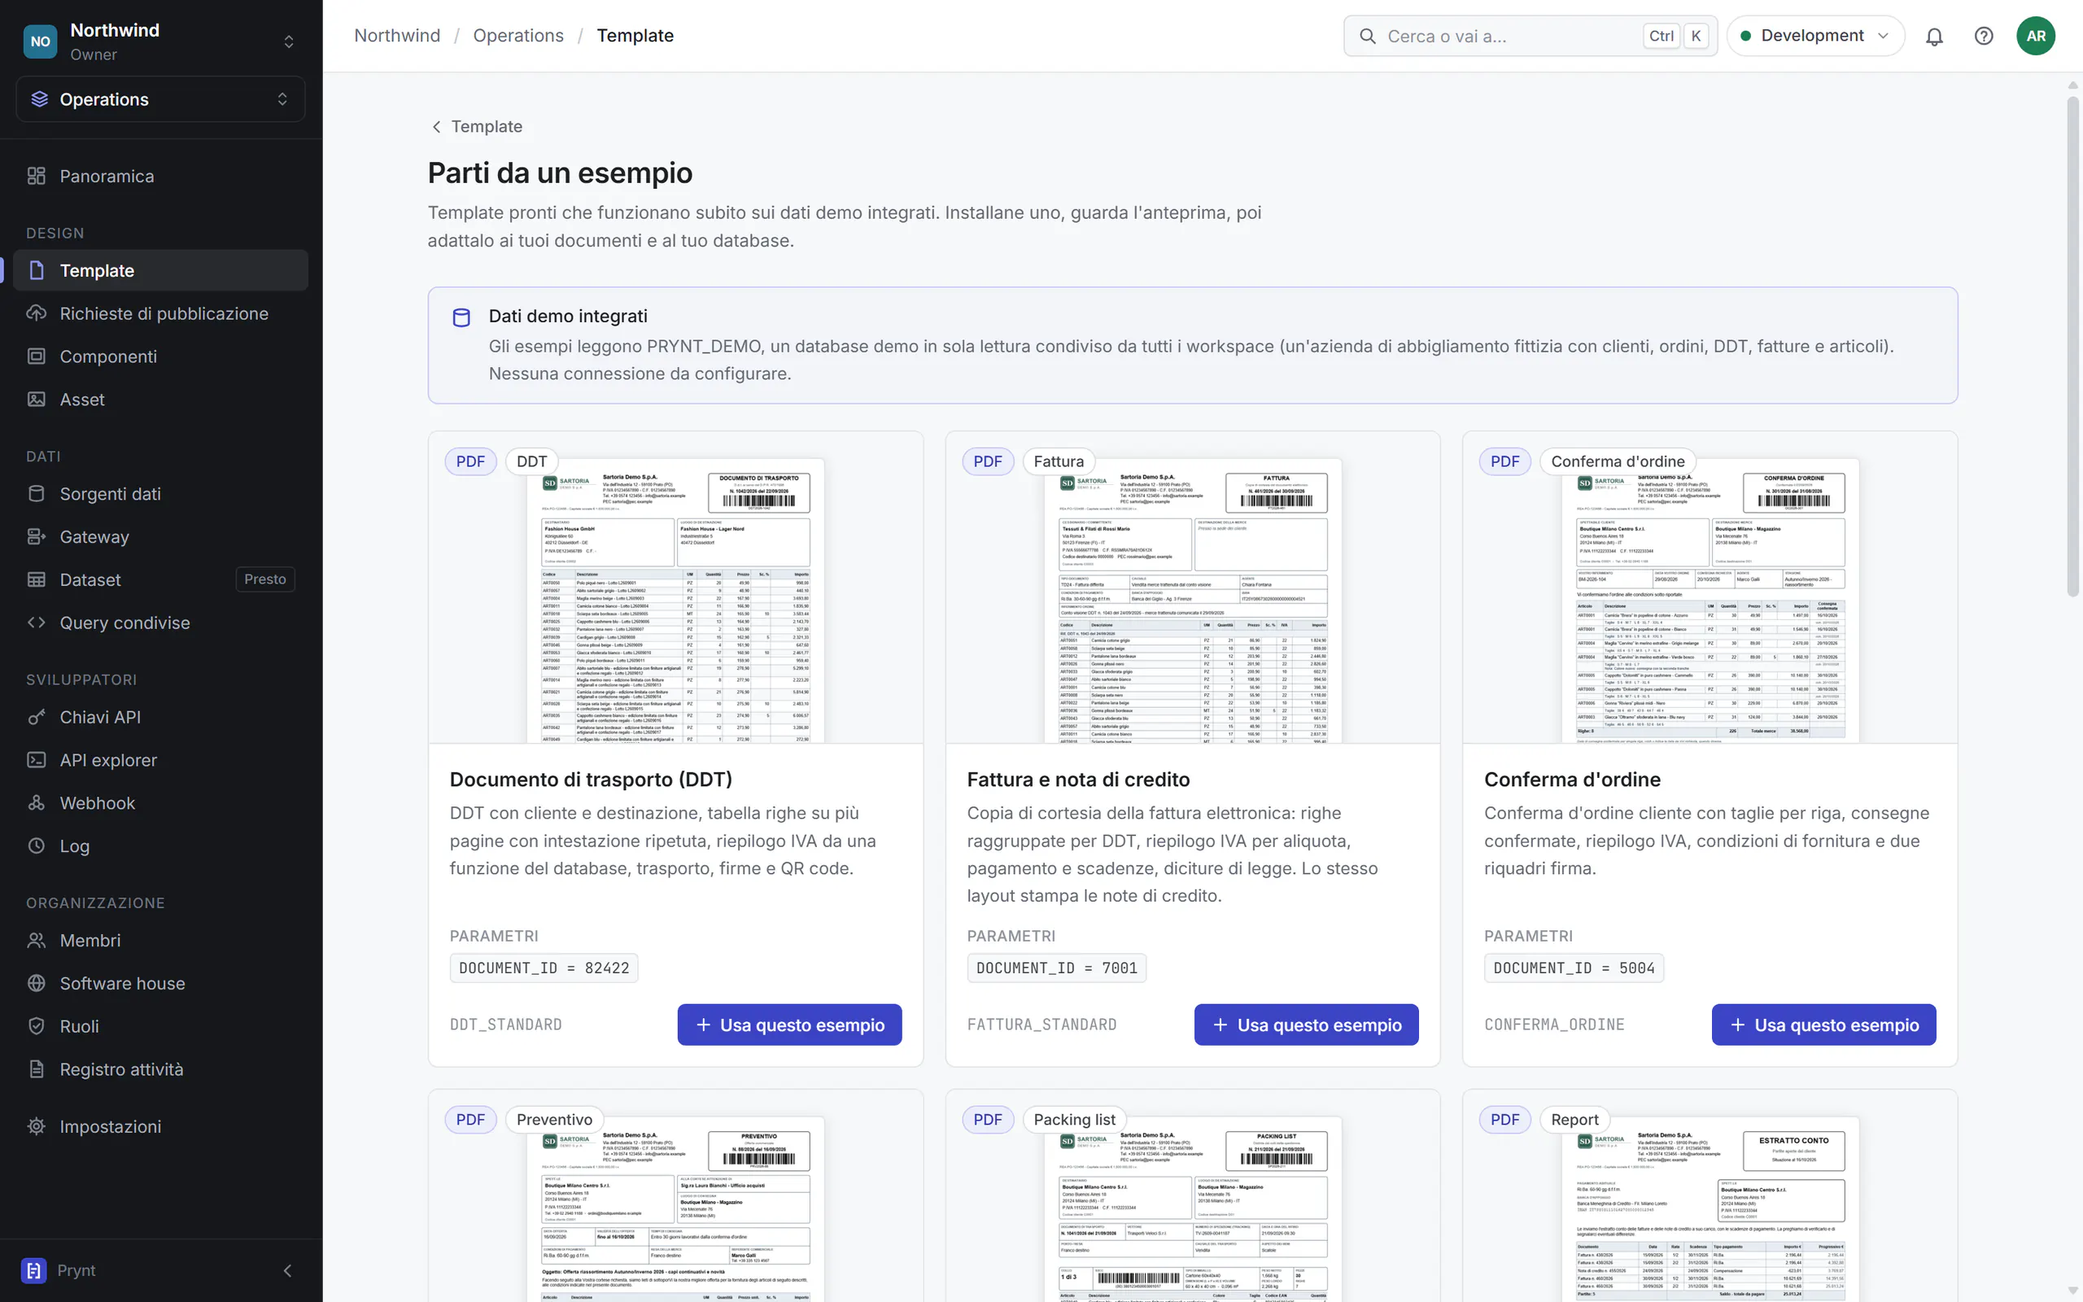This screenshot has height=1302, width=2083.
Task: Click the Componenti icon in sidebar
Action: pyautogui.click(x=36, y=356)
